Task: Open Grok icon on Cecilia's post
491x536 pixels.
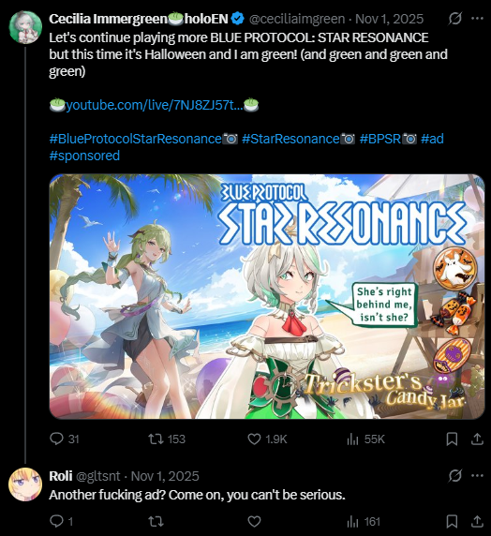Action: coord(454,19)
